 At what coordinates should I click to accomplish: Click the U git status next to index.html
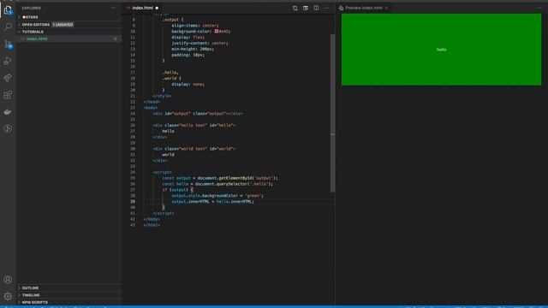coord(115,38)
